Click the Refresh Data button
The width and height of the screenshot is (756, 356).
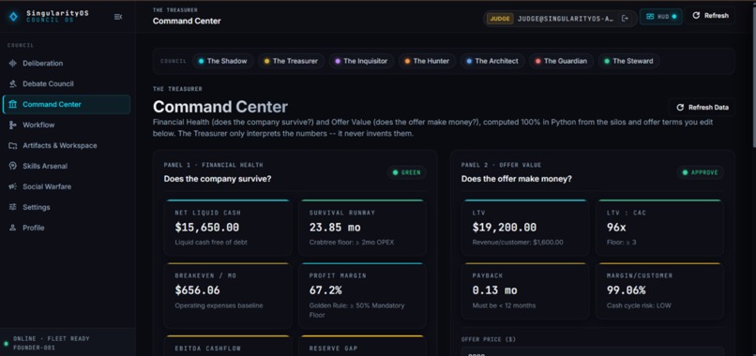702,108
